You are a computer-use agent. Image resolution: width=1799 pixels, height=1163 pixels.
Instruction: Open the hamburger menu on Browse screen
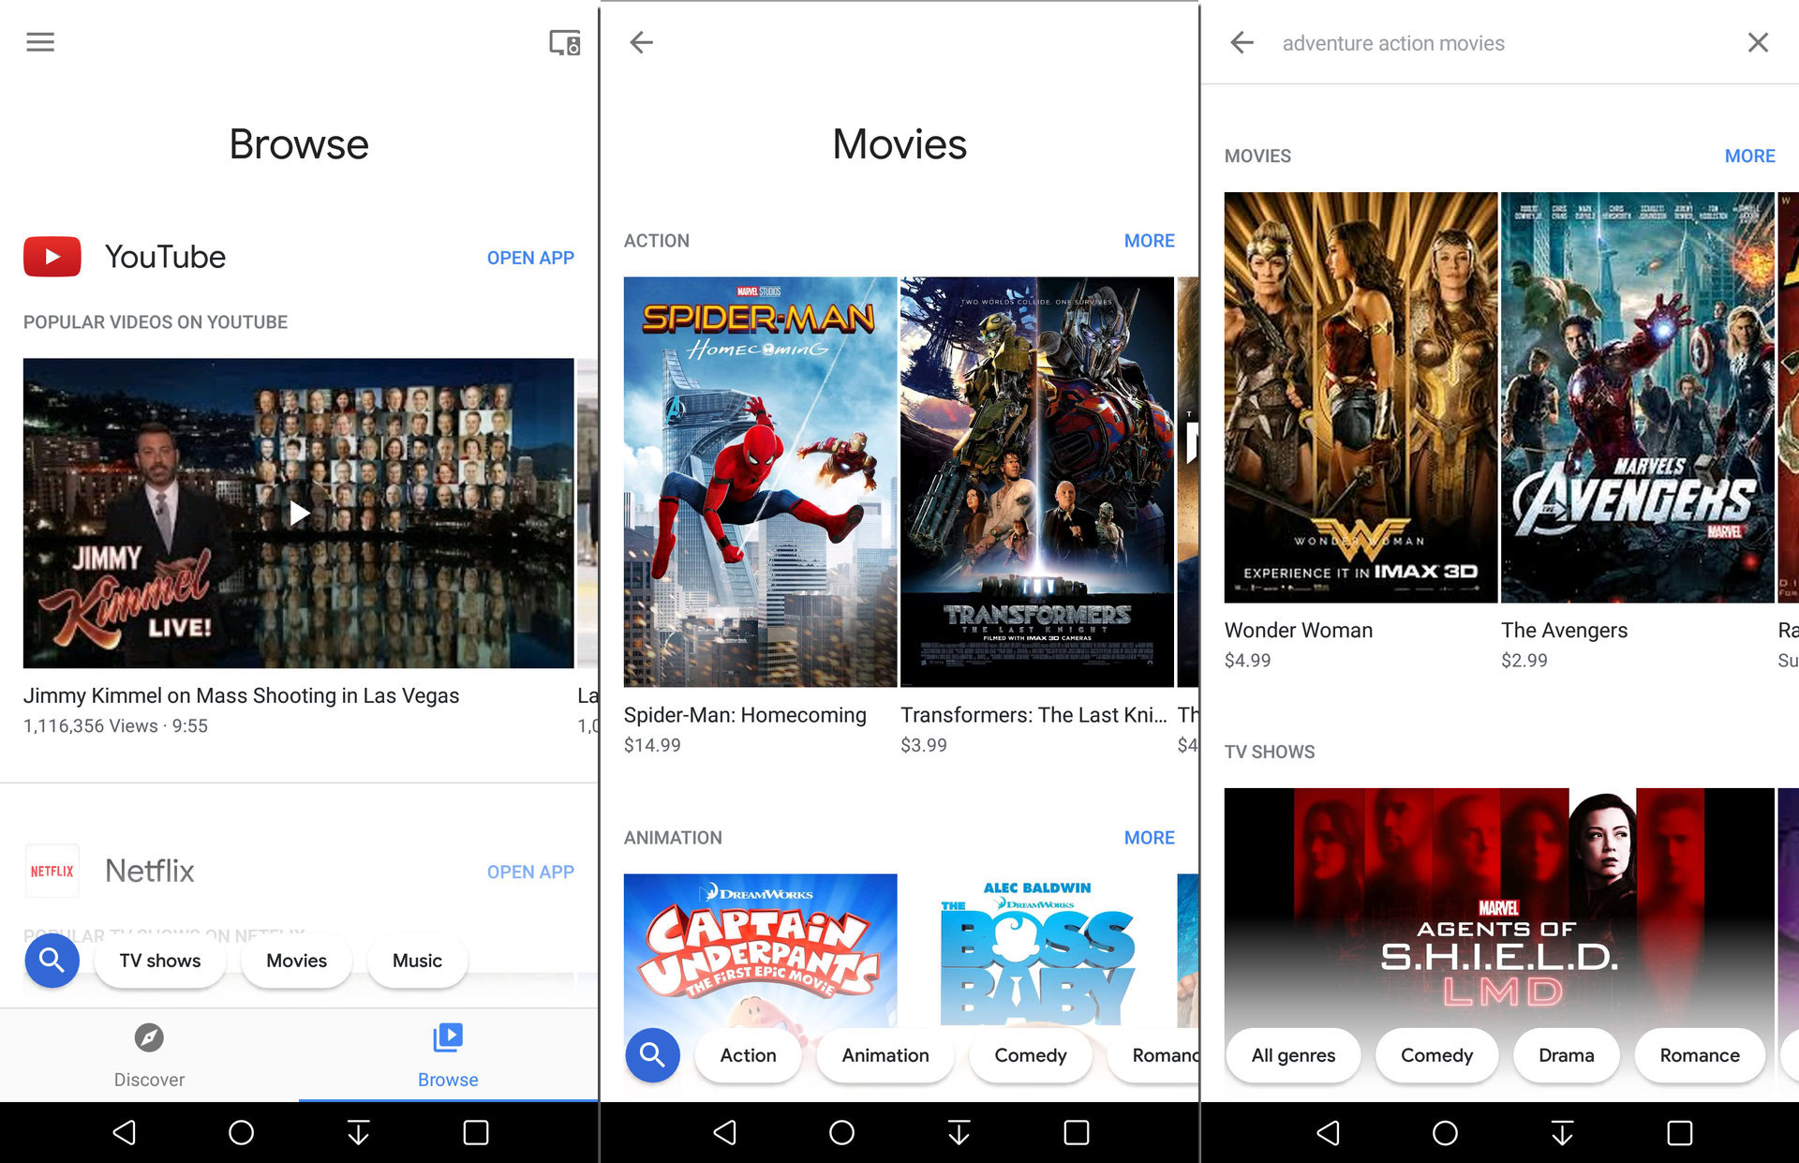40,42
